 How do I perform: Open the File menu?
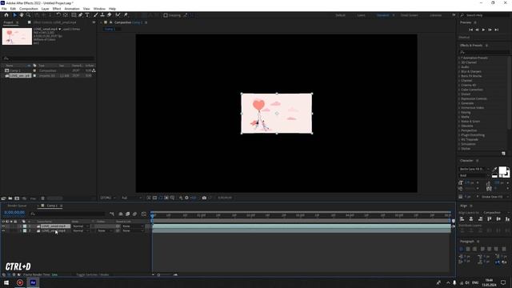point(4,9)
